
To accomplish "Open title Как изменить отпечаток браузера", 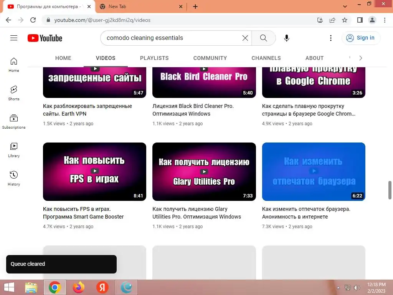I will (x=306, y=213).
